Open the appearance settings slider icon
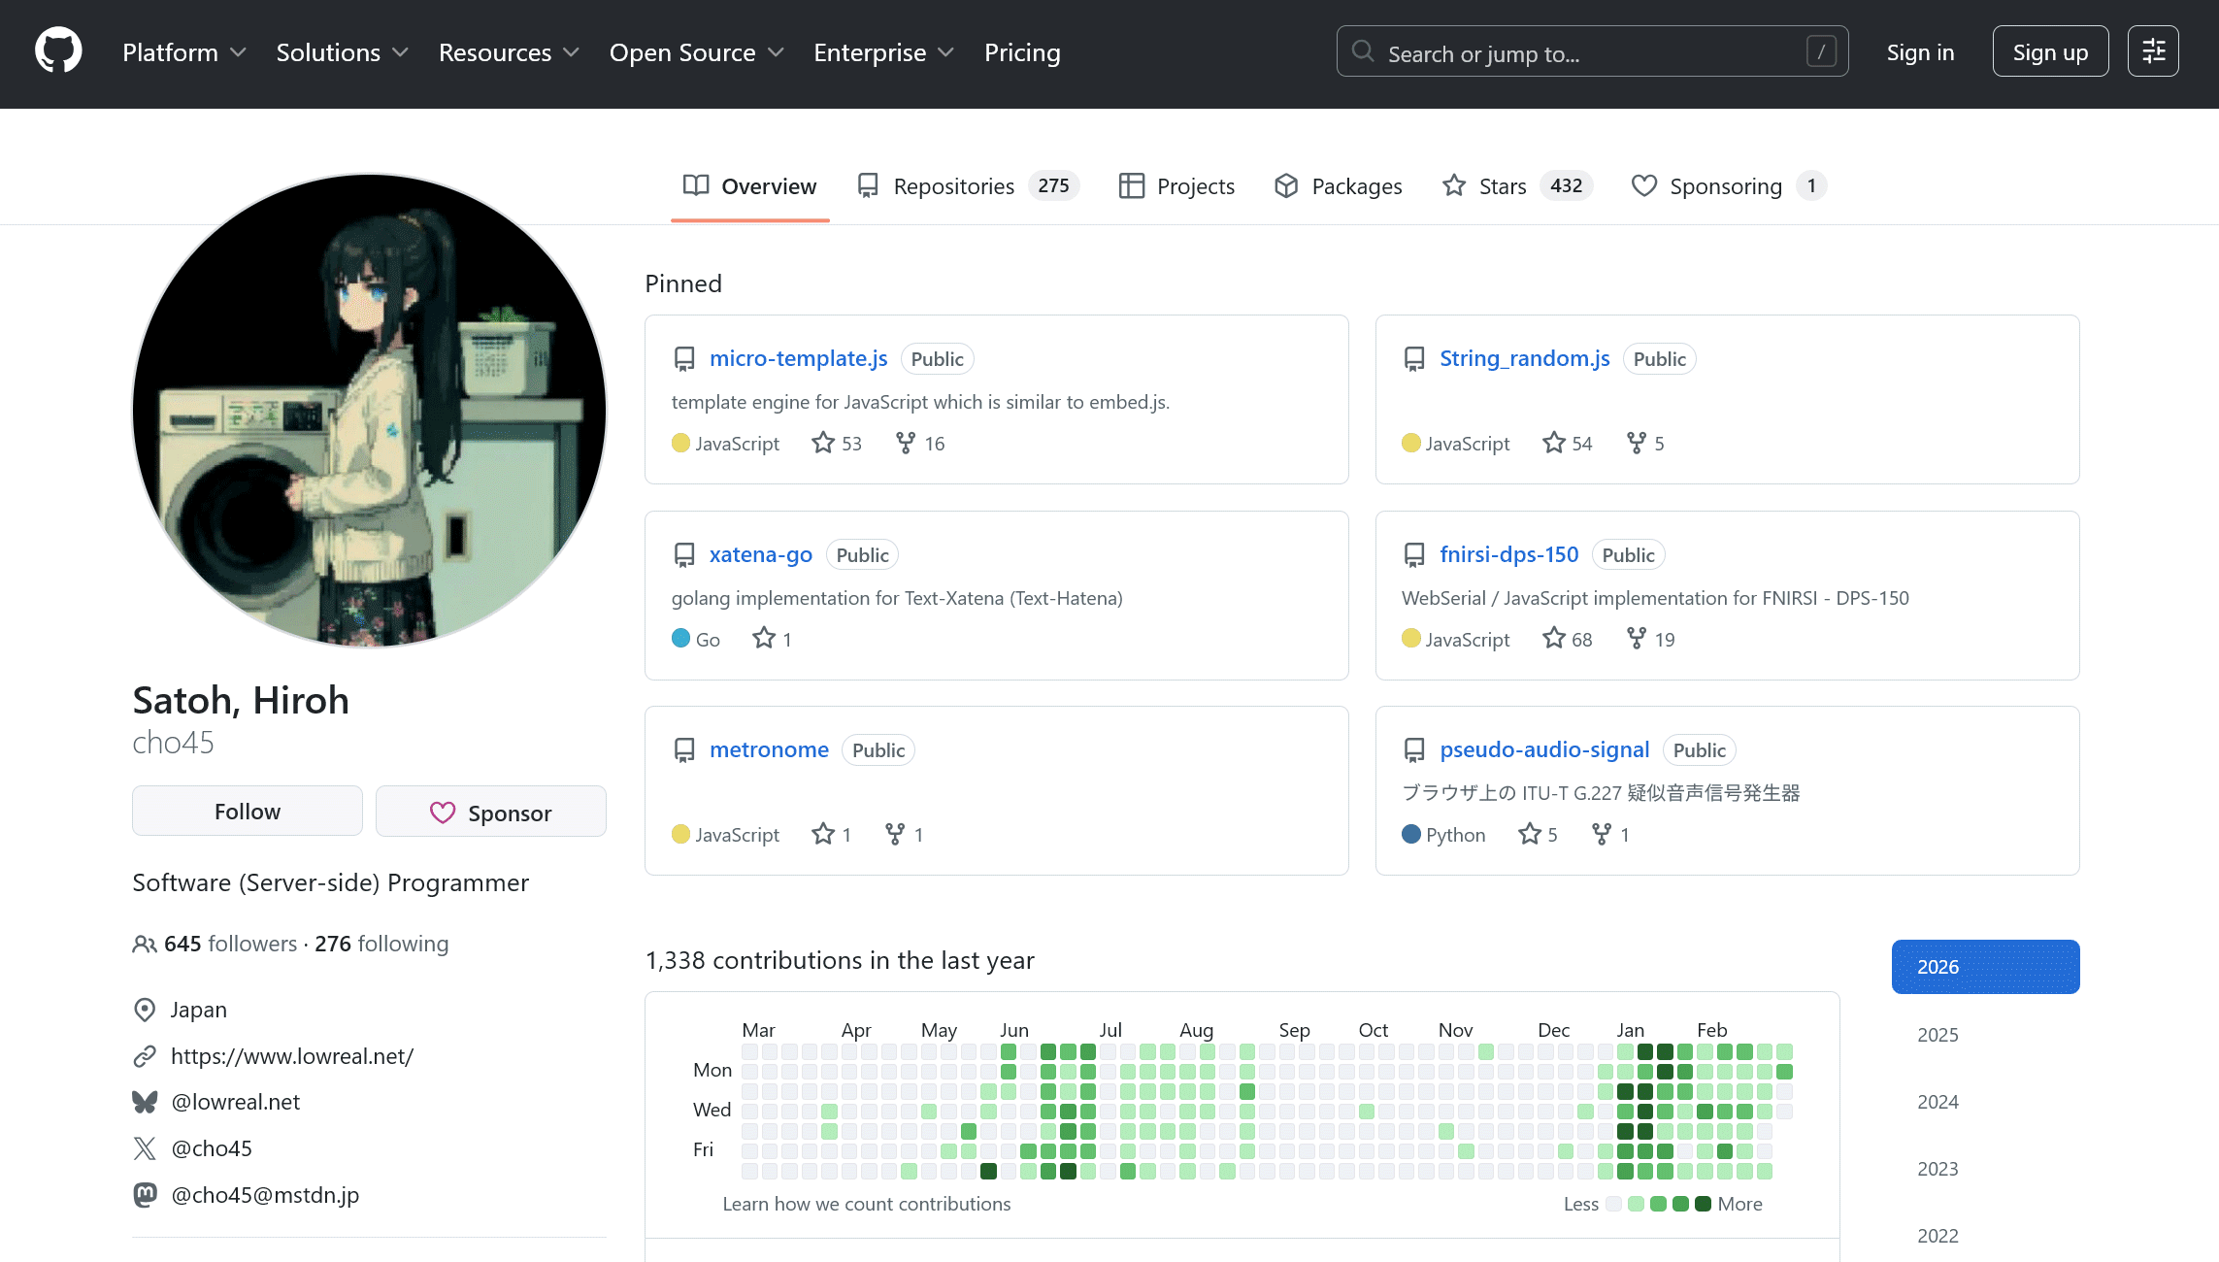 click(x=2153, y=51)
